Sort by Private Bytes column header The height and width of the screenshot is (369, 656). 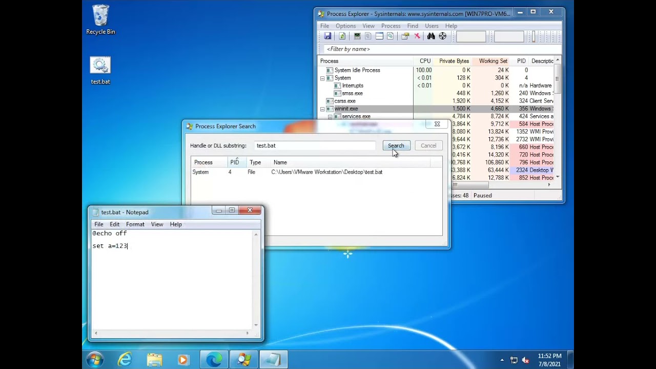coord(452,61)
